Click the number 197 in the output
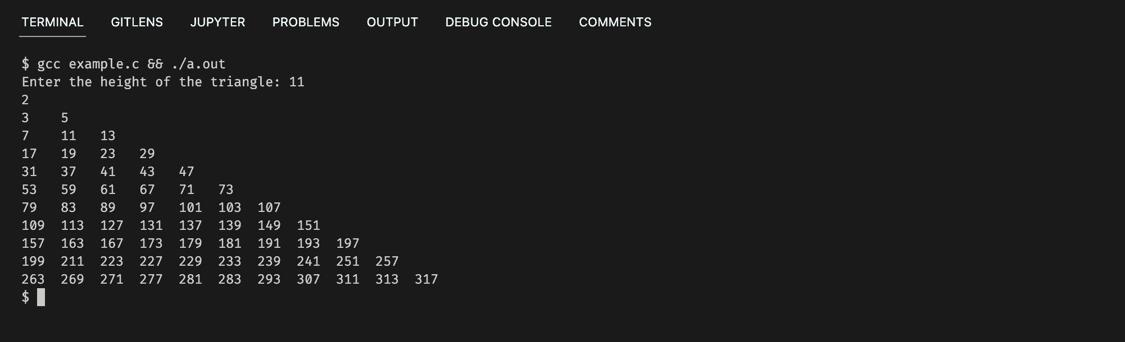 [x=348, y=243]
